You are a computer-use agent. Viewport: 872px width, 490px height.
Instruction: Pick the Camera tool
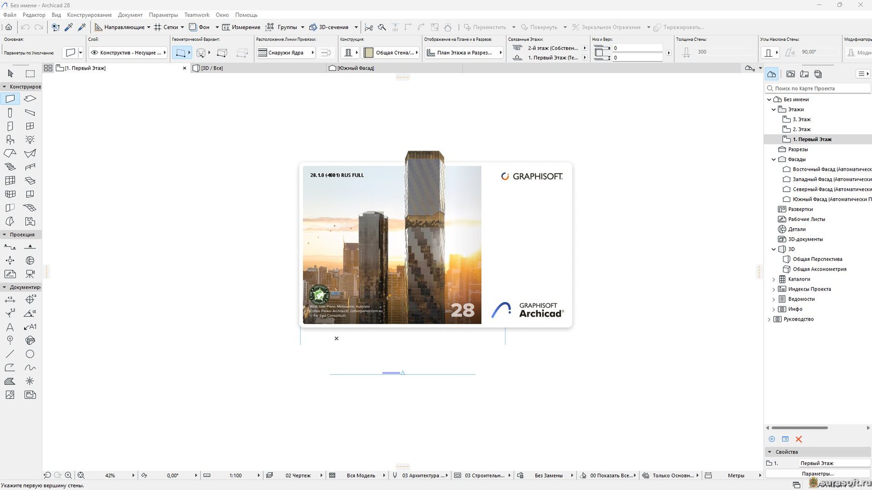tap(30, 274)
